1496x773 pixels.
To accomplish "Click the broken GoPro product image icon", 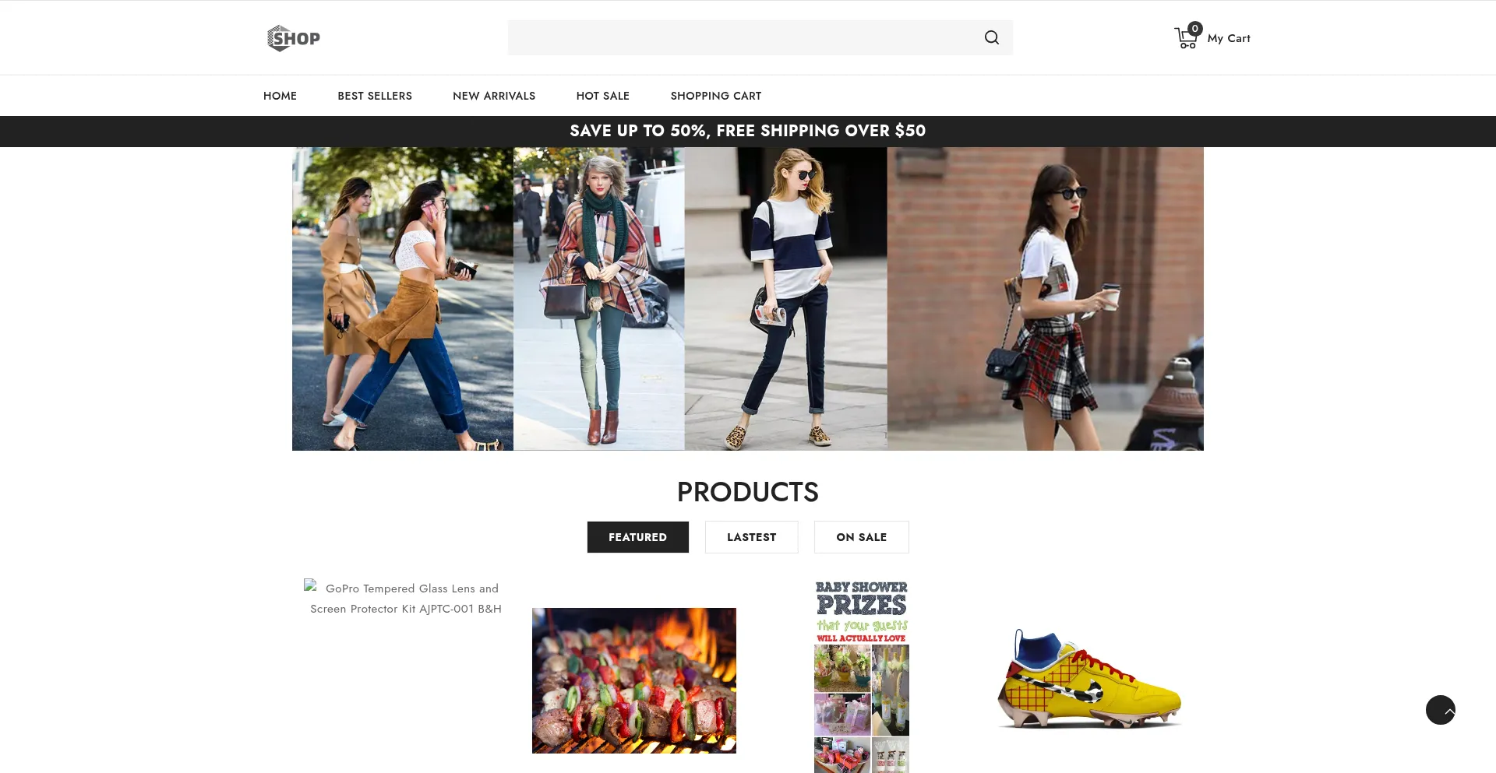I will [311, 586].
